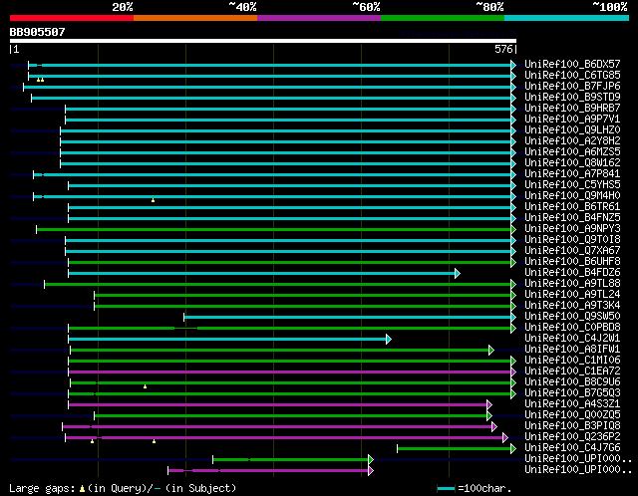Screen dimensions: 638x496
Task: Click the arrowhead ending the B4FDZ6 alignment bar
Action: [458, 272]
